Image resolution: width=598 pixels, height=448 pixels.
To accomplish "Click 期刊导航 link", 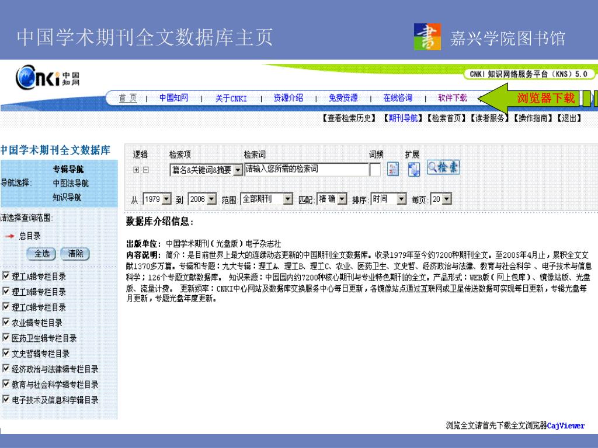I will (403, 118).
